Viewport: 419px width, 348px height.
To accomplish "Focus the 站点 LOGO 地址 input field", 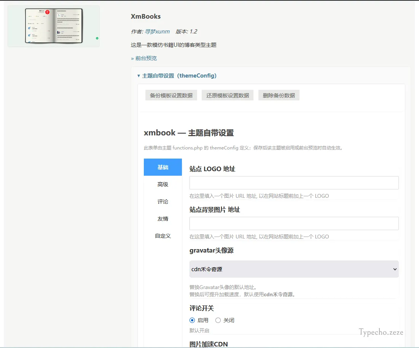I will [294, 183].
